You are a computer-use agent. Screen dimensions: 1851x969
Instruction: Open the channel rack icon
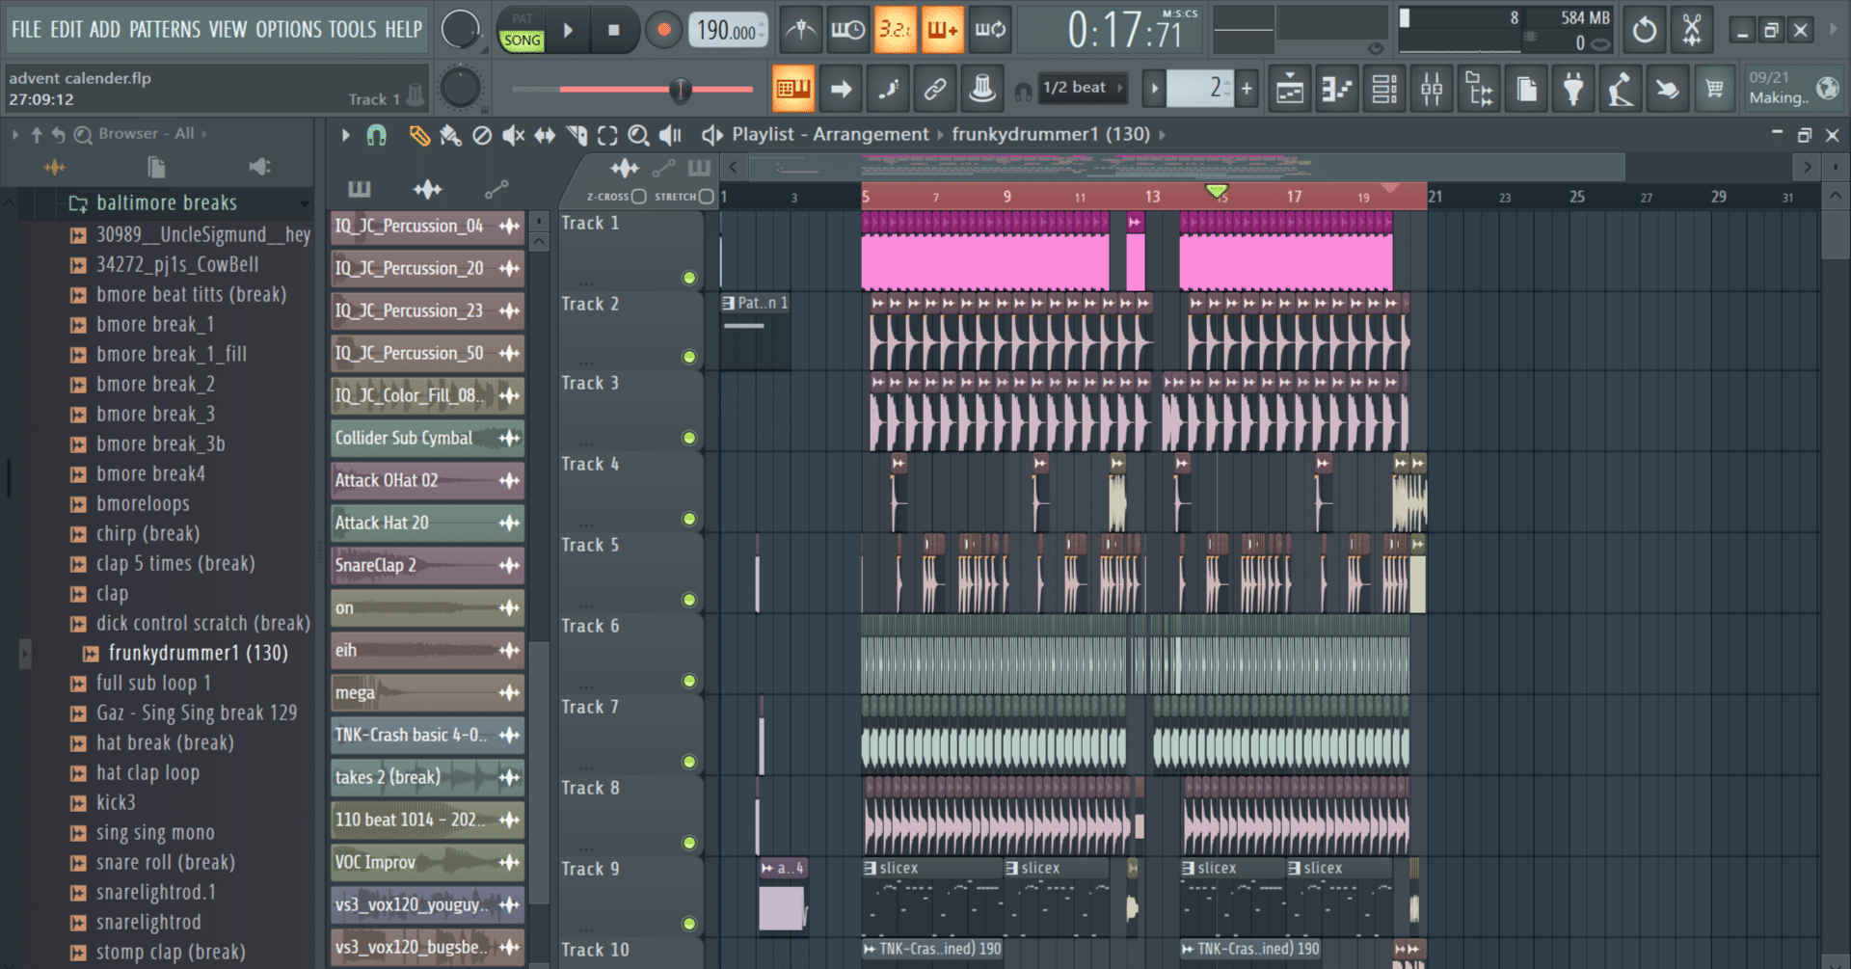pos(1383,90)
